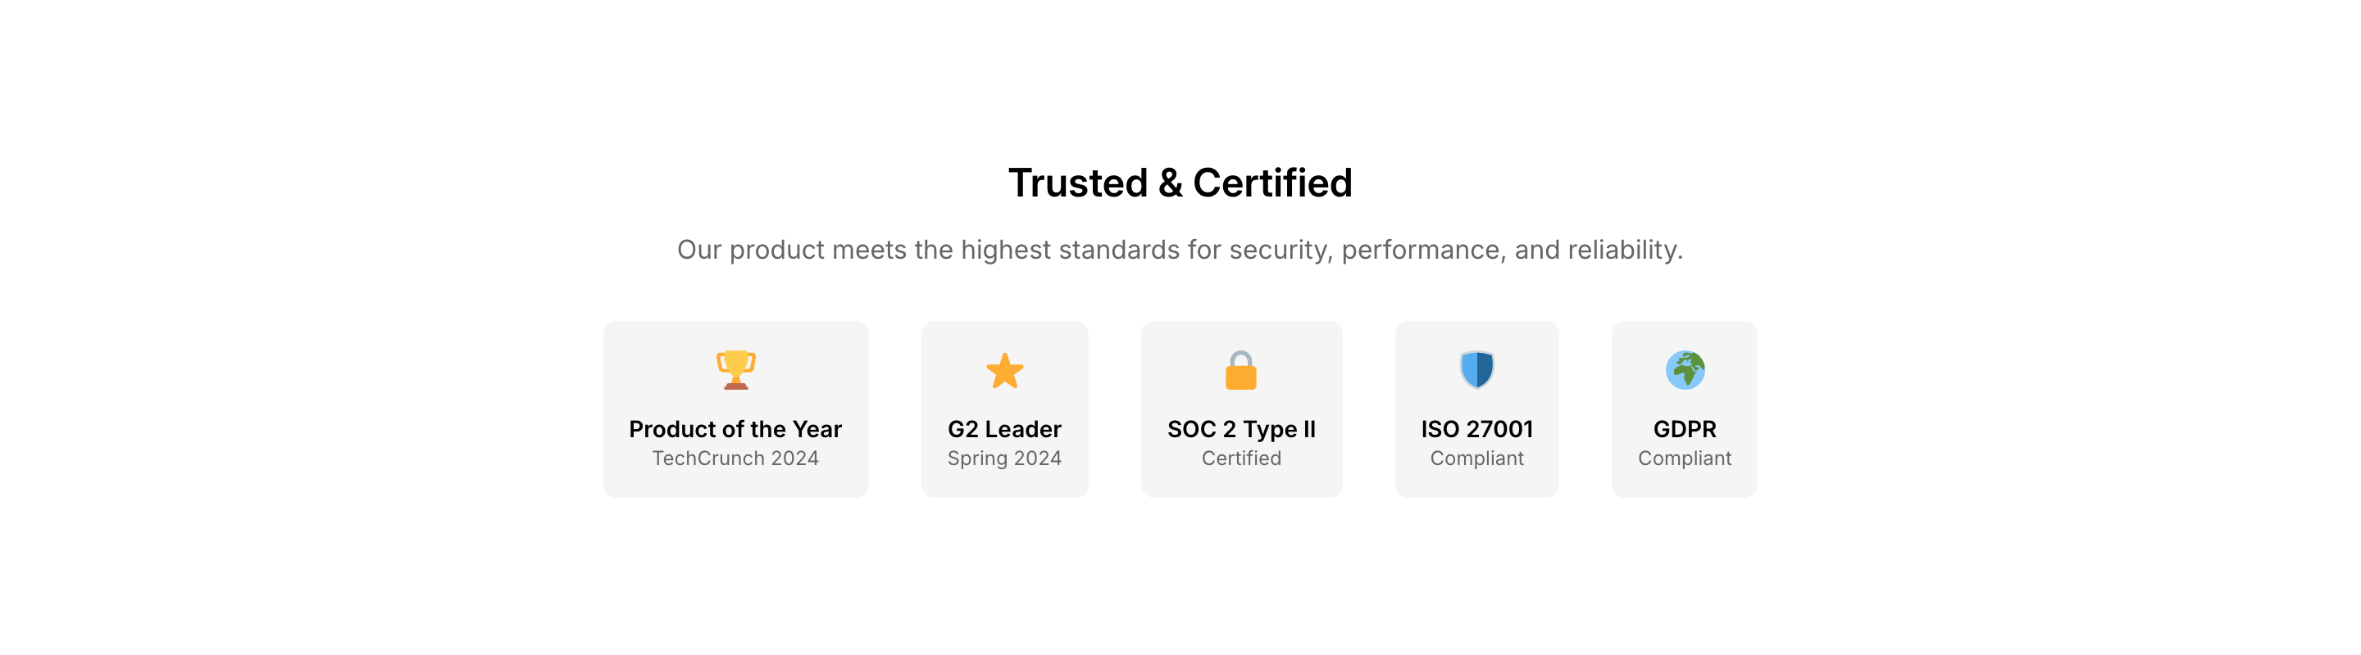Click the Trusted & Certified heading
Screen dimensions: 2361x655
tap(1180, 183)
